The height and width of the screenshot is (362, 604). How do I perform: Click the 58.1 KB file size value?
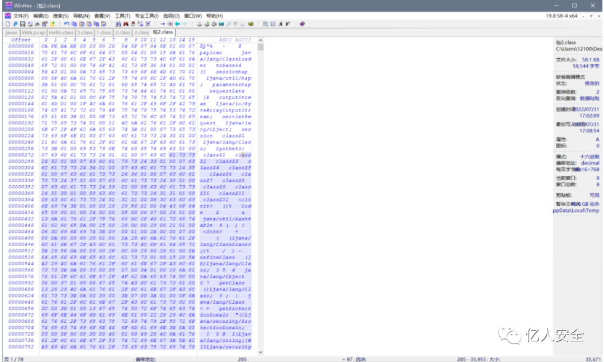point(591,60)
